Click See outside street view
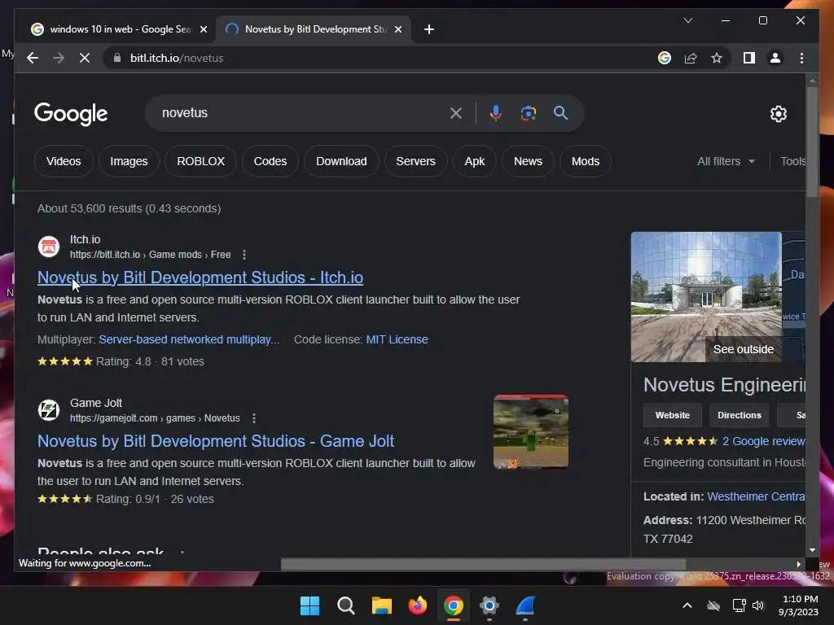Image resolution: width=834 pixels, height=625 pixels. click(x=743, y=349)
